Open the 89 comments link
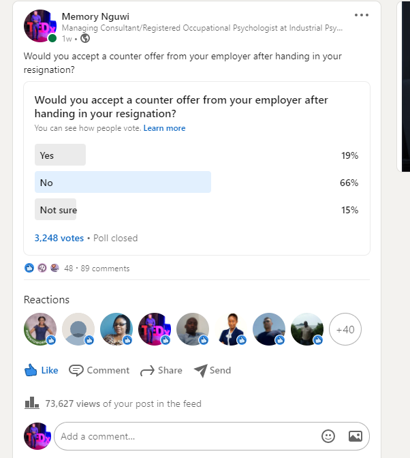410x458 pixels. coord(105,269)
